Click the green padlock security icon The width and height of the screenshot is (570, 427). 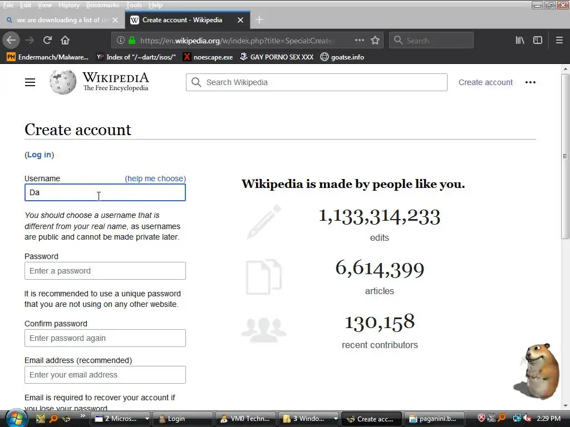pyautogui.click(x=132, y=40)
